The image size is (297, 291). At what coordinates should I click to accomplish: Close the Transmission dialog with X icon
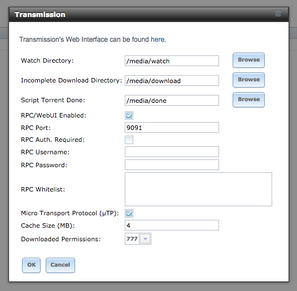[278, 14]
